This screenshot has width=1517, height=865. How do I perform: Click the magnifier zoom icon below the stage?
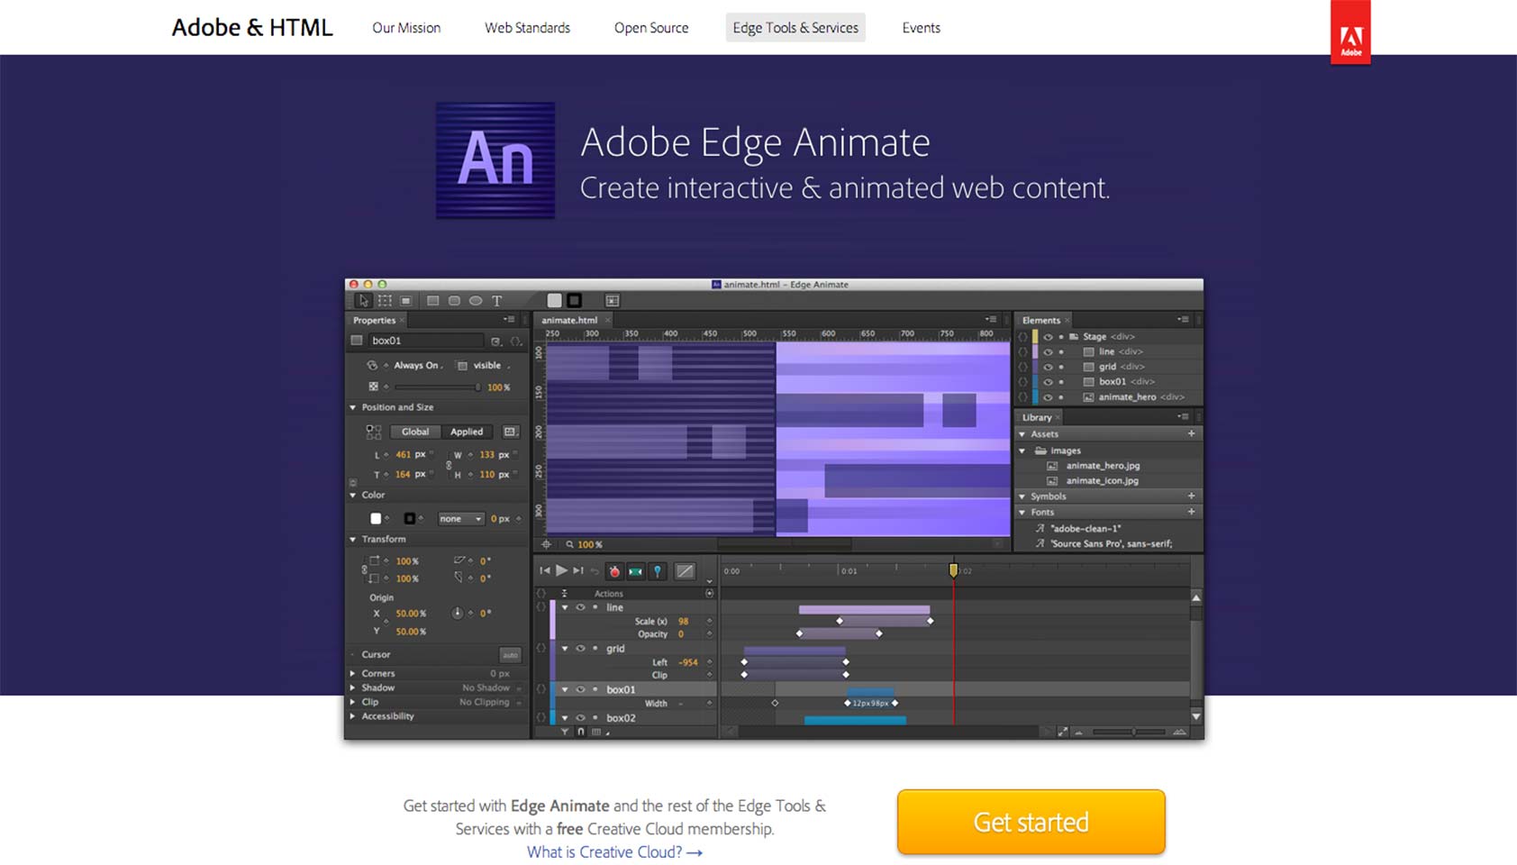pyautogui.click(x=570, y=544)
